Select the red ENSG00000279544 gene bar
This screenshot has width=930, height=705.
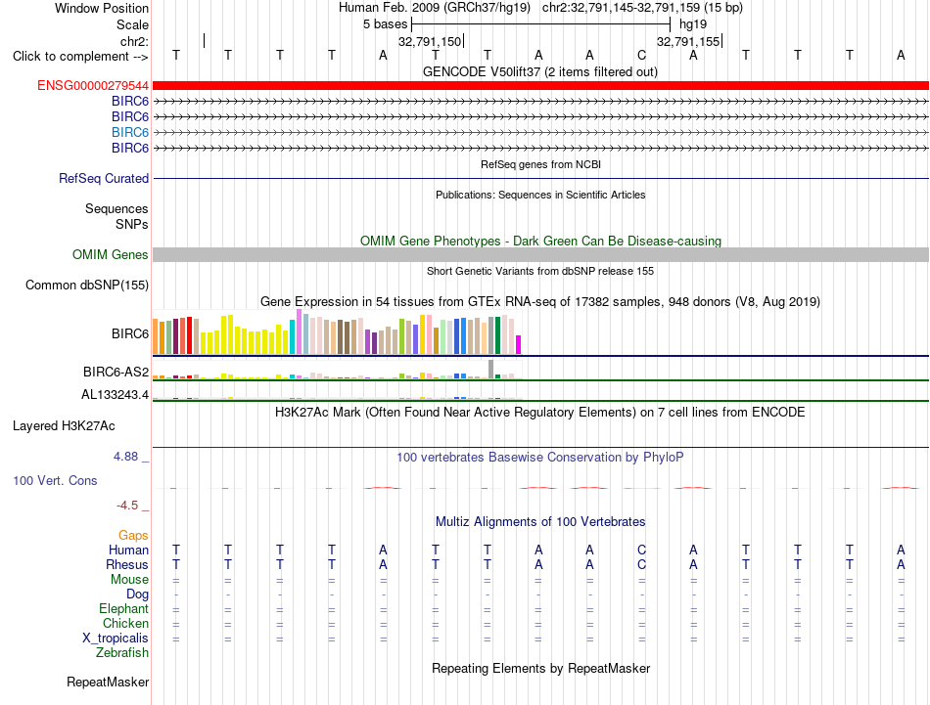[540, 86]
